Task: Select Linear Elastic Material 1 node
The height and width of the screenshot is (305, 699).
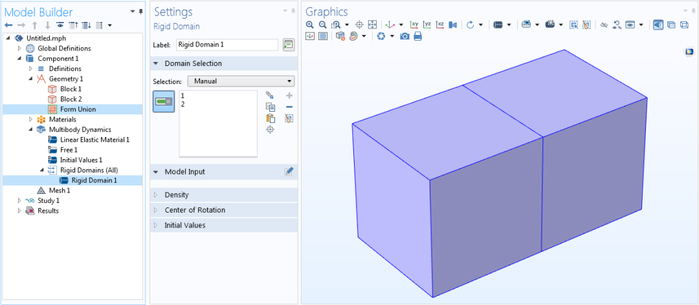Action: click(94, 140)
